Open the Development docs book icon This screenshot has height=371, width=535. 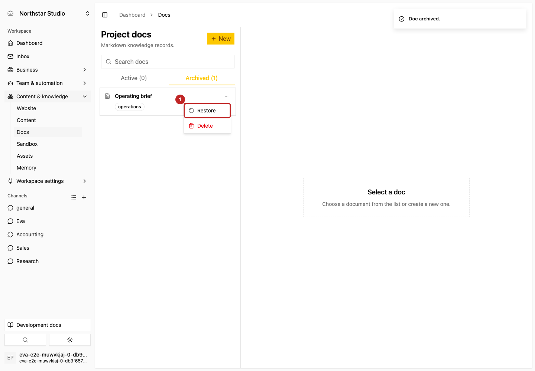click(10, 325)
